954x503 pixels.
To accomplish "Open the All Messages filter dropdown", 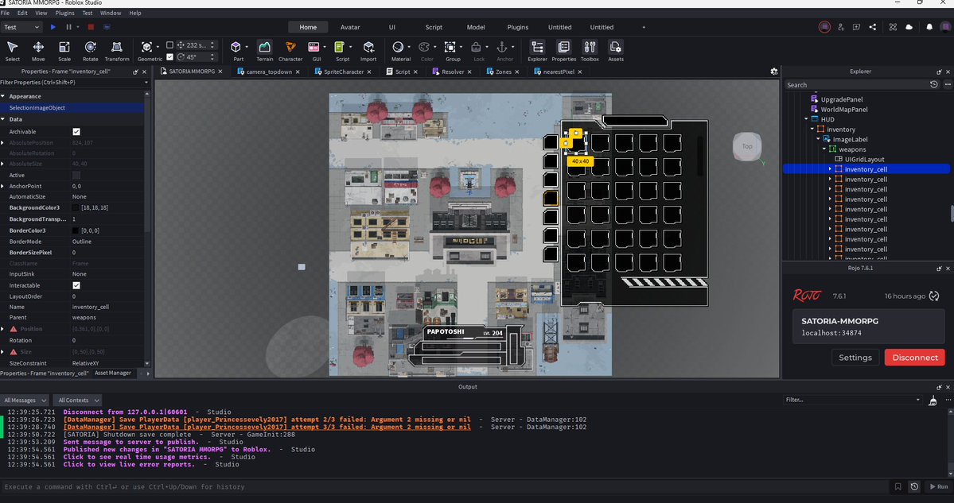I will [25, 400].
